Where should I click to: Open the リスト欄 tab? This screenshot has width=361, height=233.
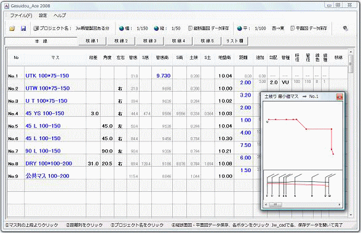pos(234,41)
